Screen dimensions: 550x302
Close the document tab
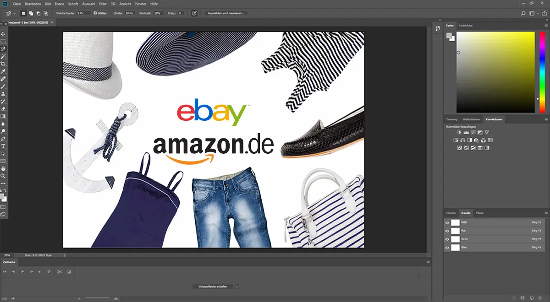pyautogui.click(x=52, y=22)
